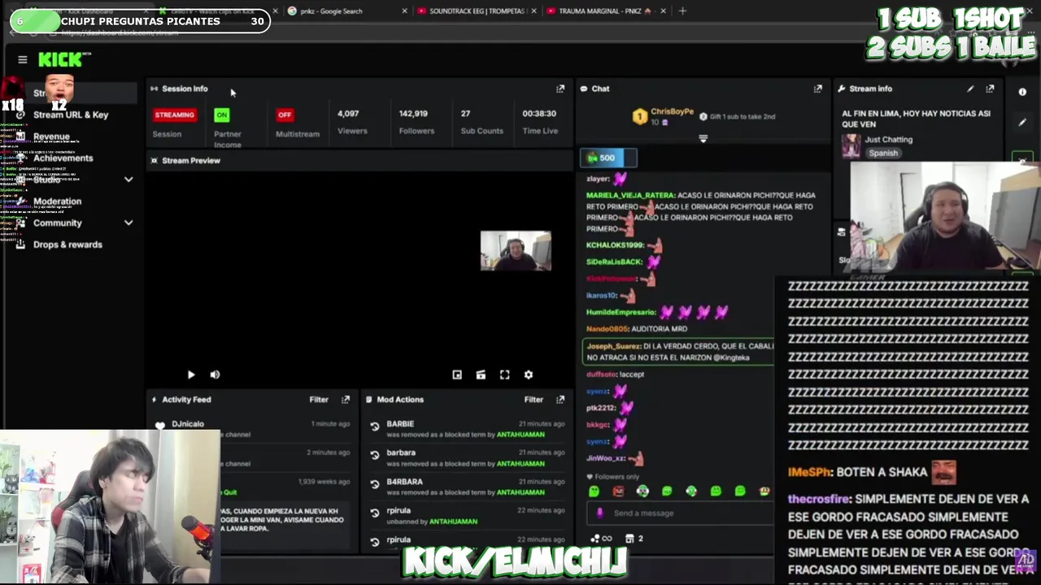Image resolution: width=1041 pixels, height=585 pixels.
Task: Make the stream preview fullscreen
Action: [x=504, y=375]
